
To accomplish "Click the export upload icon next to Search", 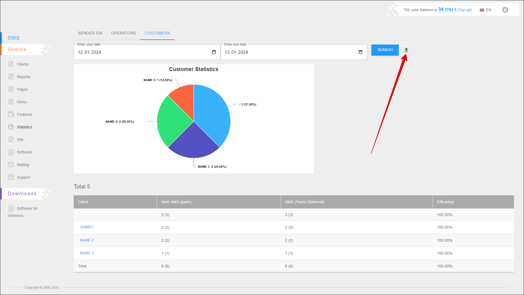I will pos(406,50).
